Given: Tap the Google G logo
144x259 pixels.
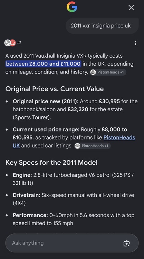Looking at the screenshot, I should 72,7.
